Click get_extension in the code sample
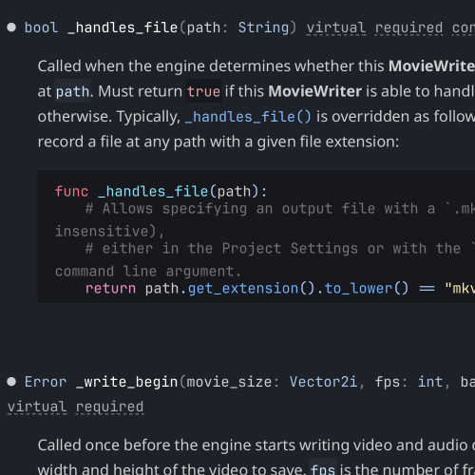The height and width of the screenshot is (475, 475). [243, 289]
